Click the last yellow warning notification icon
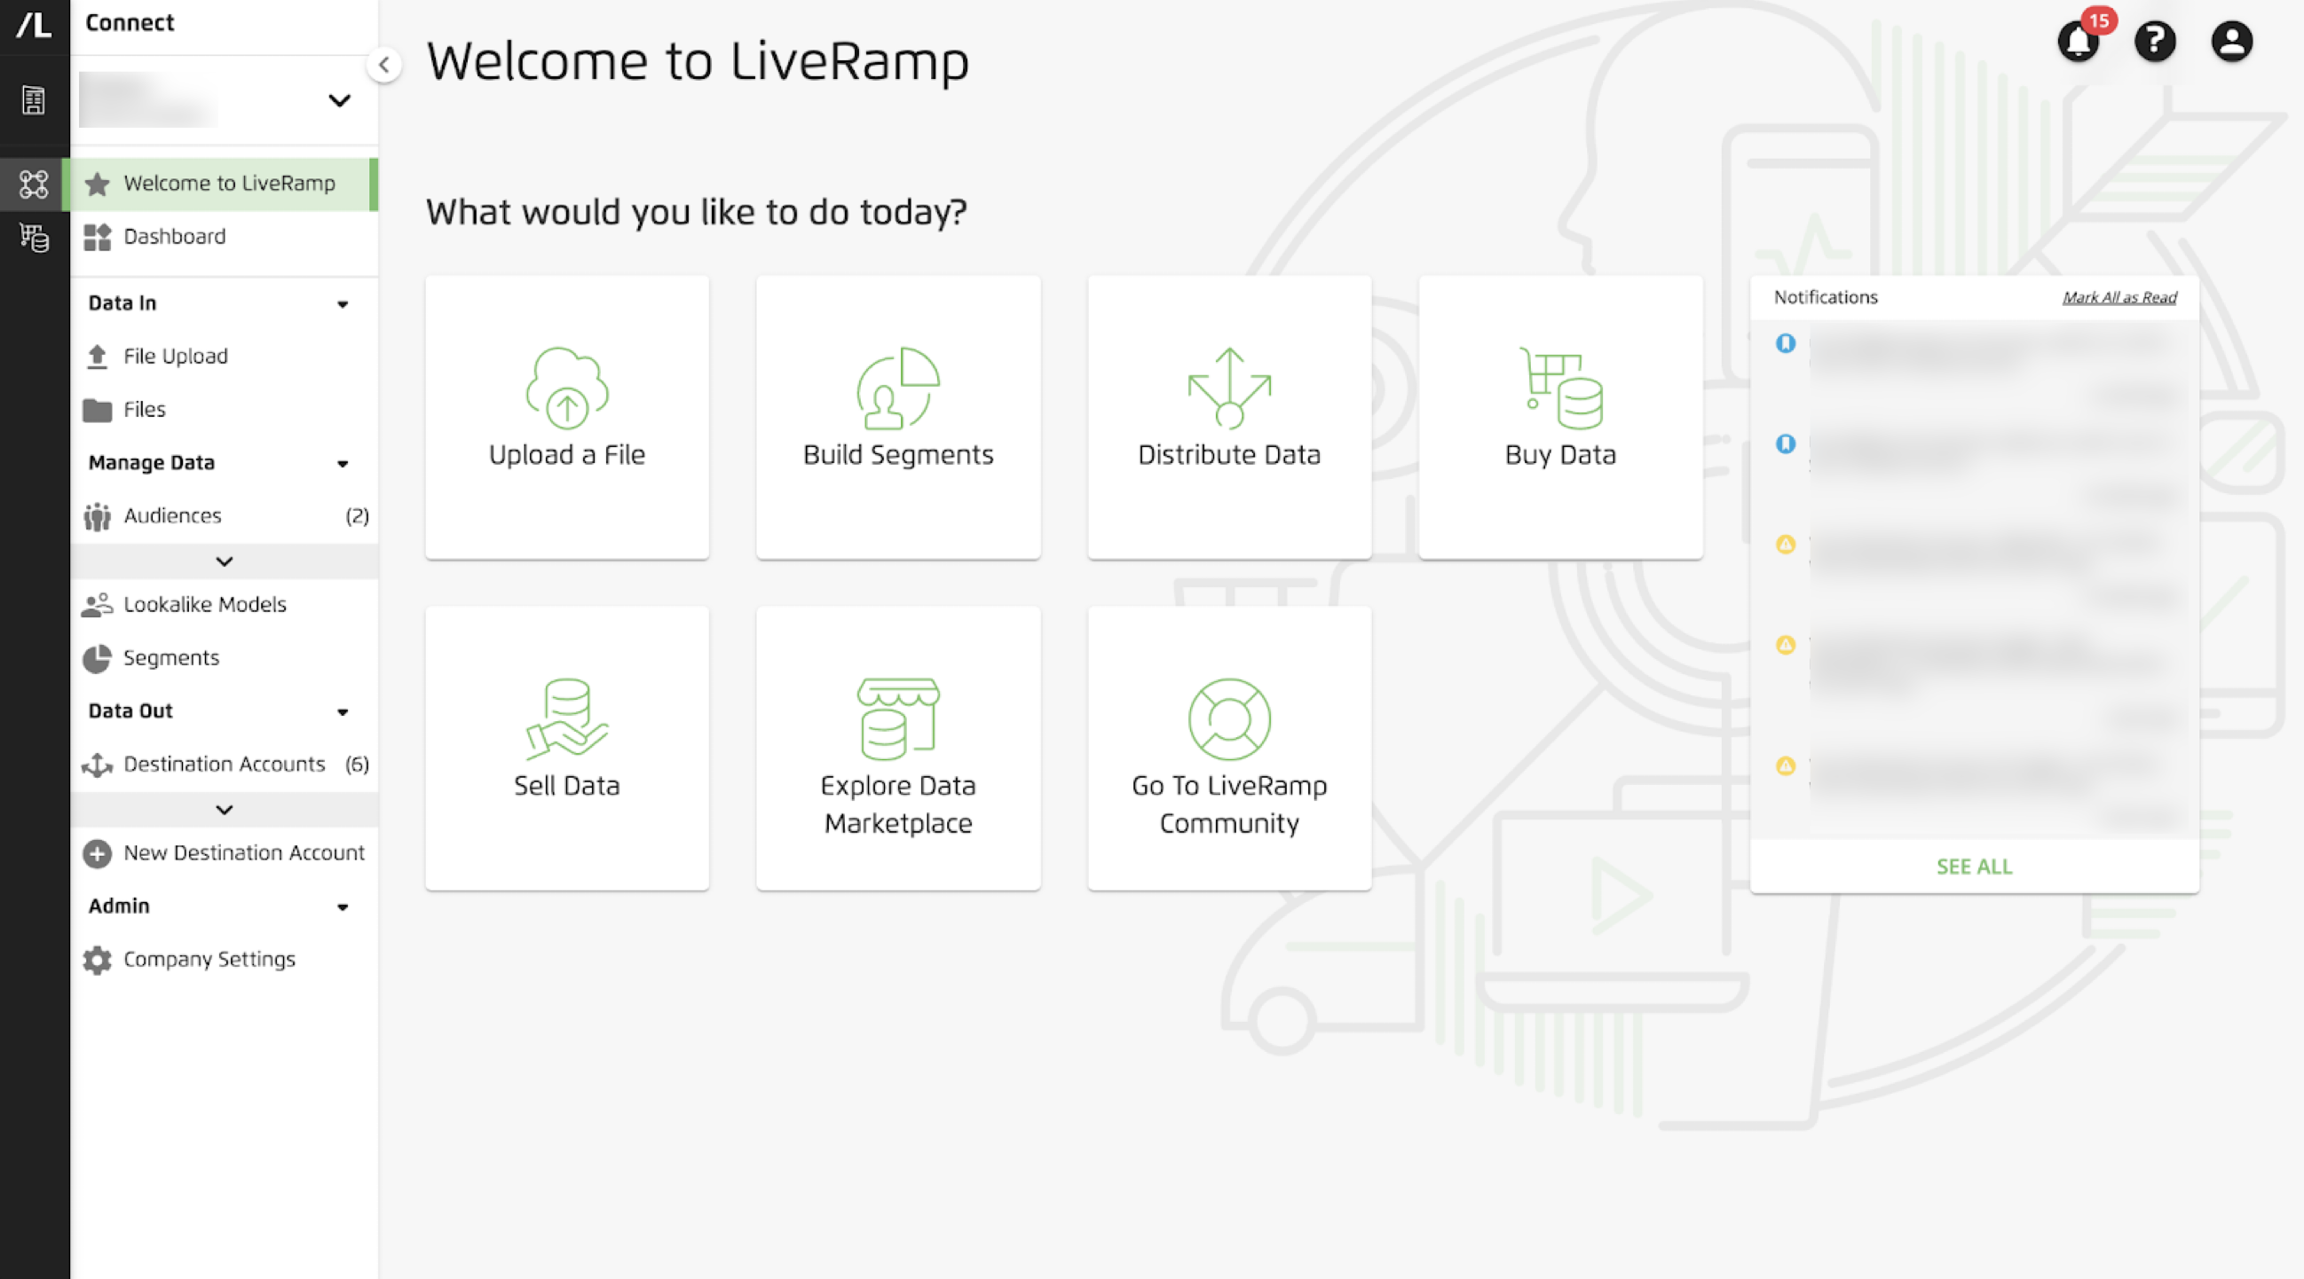 1785,765
